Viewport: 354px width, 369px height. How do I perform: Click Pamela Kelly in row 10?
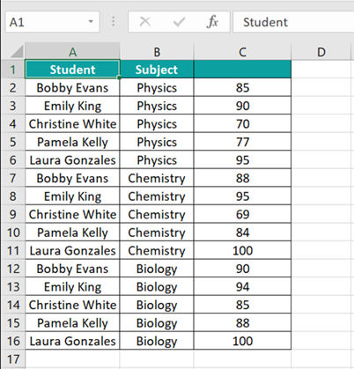(x=72, y=232)
